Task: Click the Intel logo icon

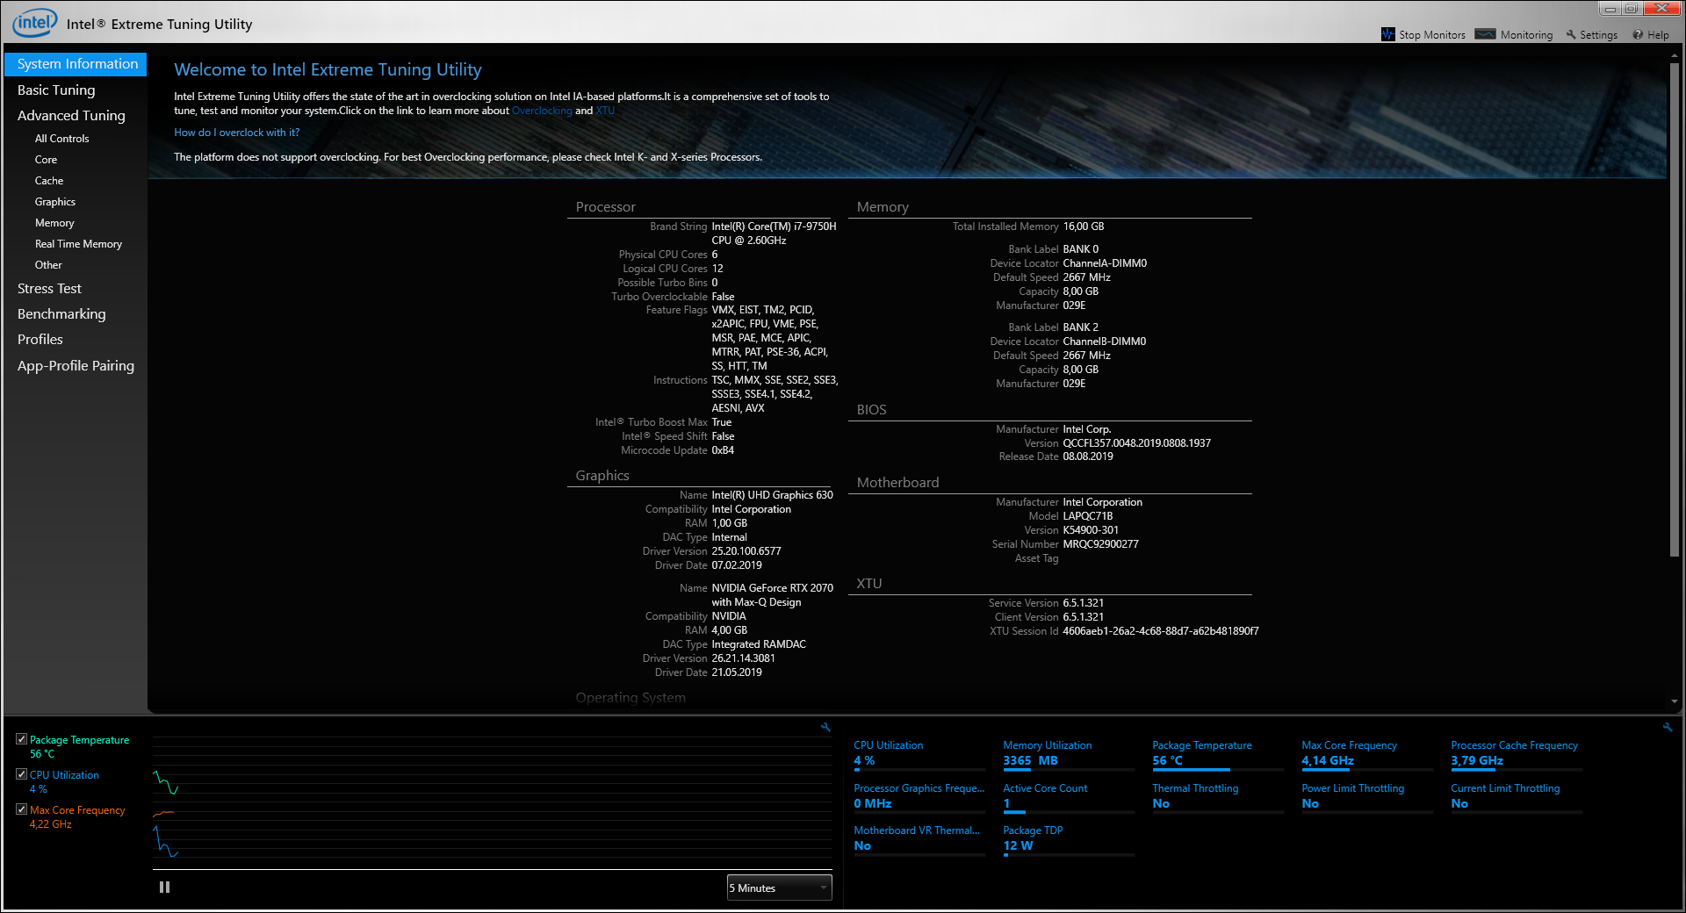Action: 34,23
